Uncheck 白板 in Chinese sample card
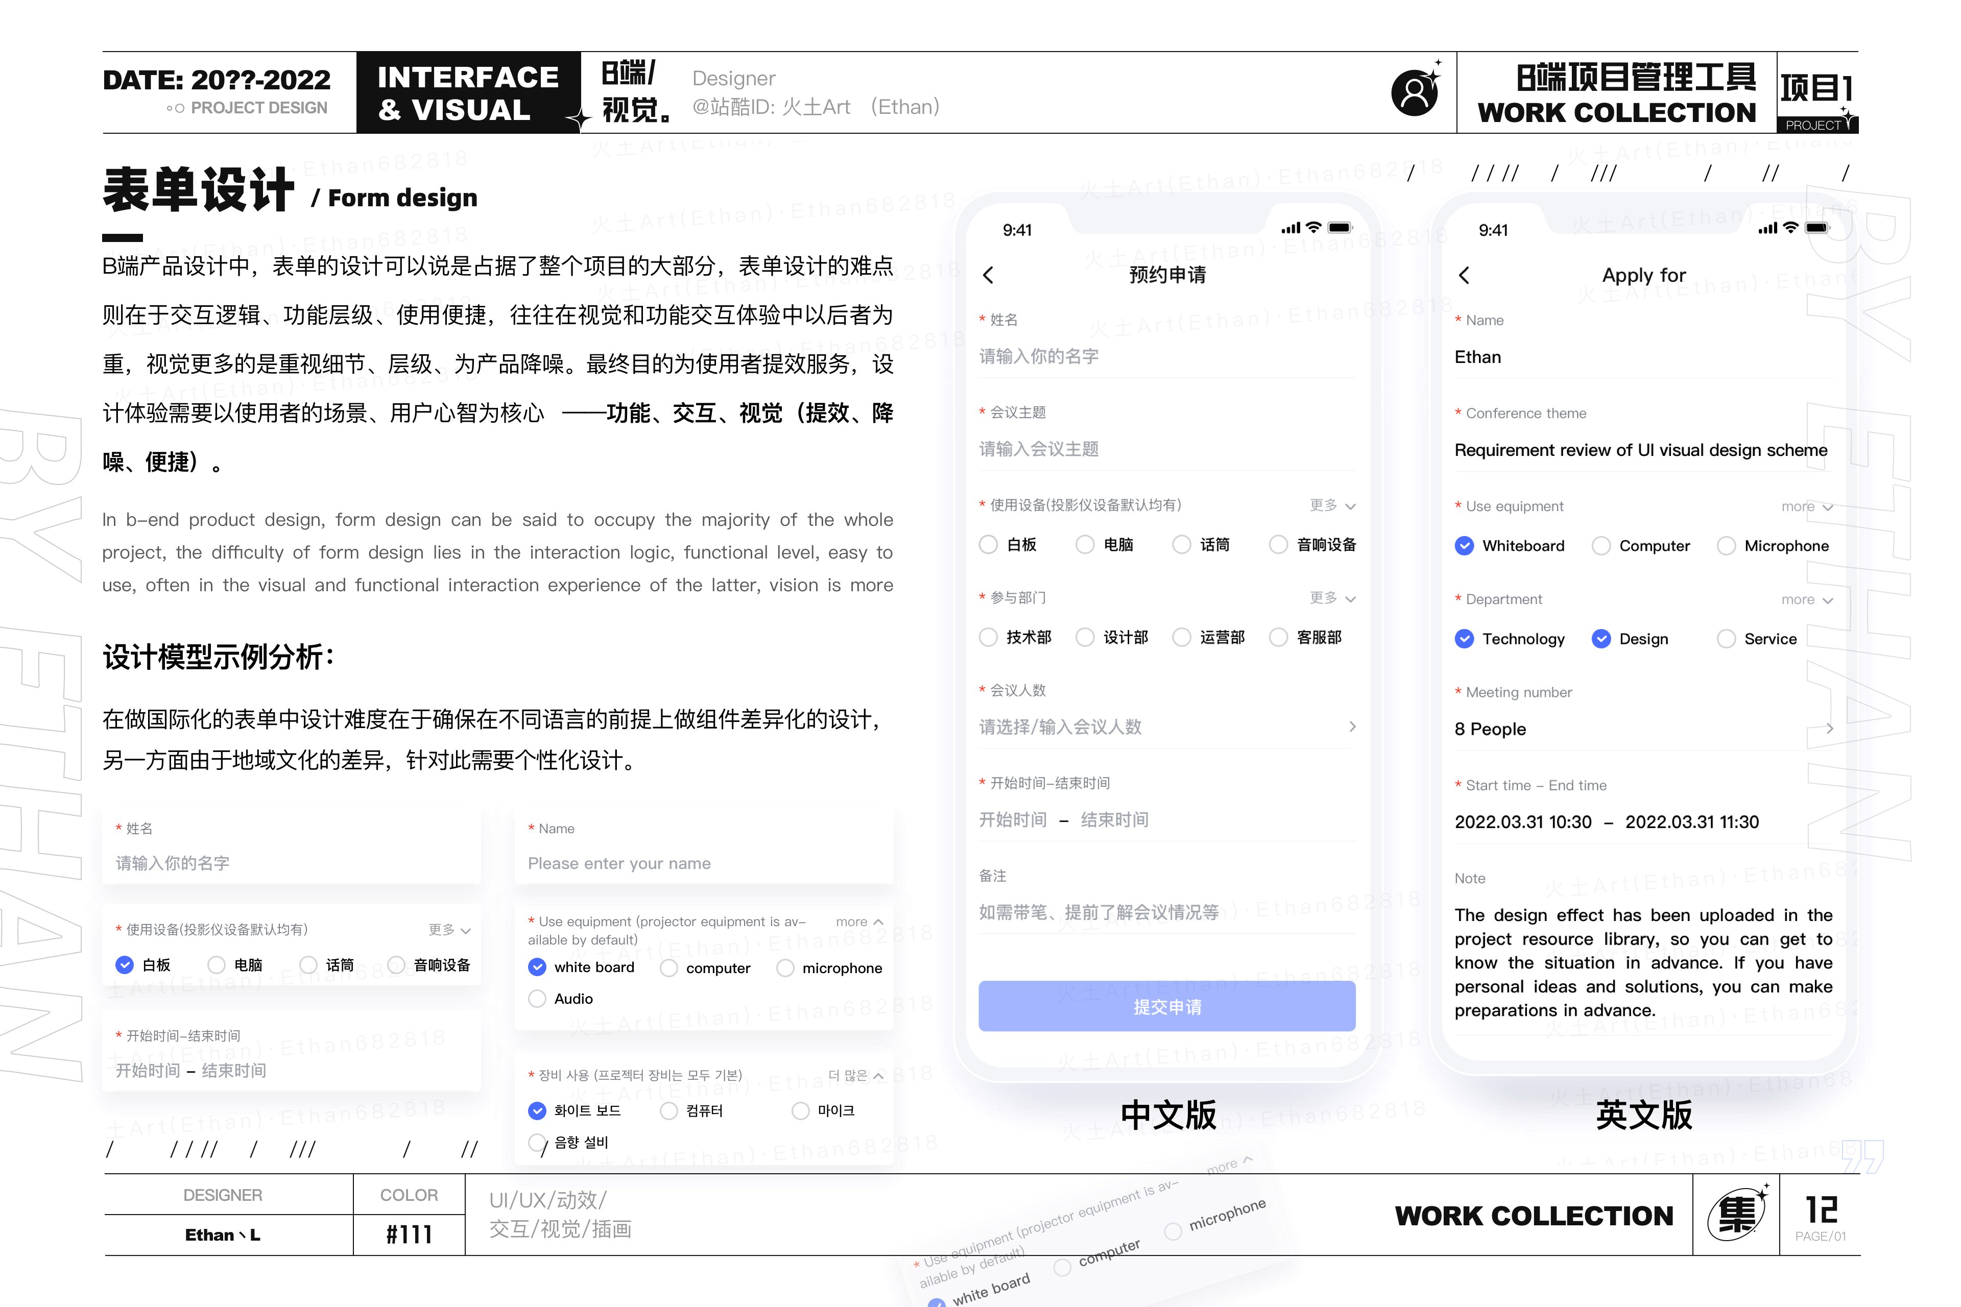1961x1307 pixels. click(x=124, y=964)
